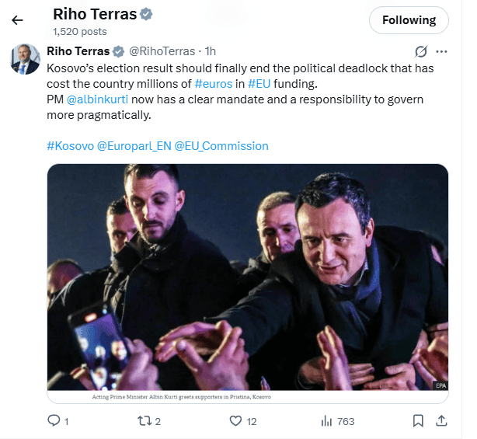Visit the @albinkurti mention
This screenshot has width=477, height=439.
tap(97, 99)
